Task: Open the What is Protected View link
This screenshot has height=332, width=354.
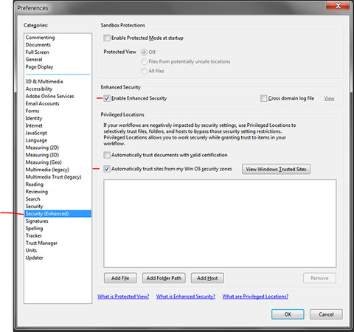Action: [123, 297]
